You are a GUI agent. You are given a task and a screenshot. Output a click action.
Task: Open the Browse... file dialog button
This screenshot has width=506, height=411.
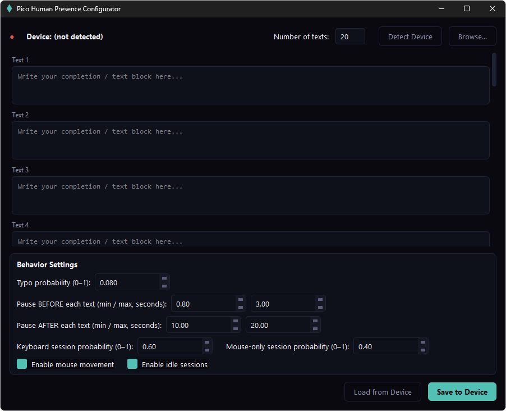tap(472, 36)
